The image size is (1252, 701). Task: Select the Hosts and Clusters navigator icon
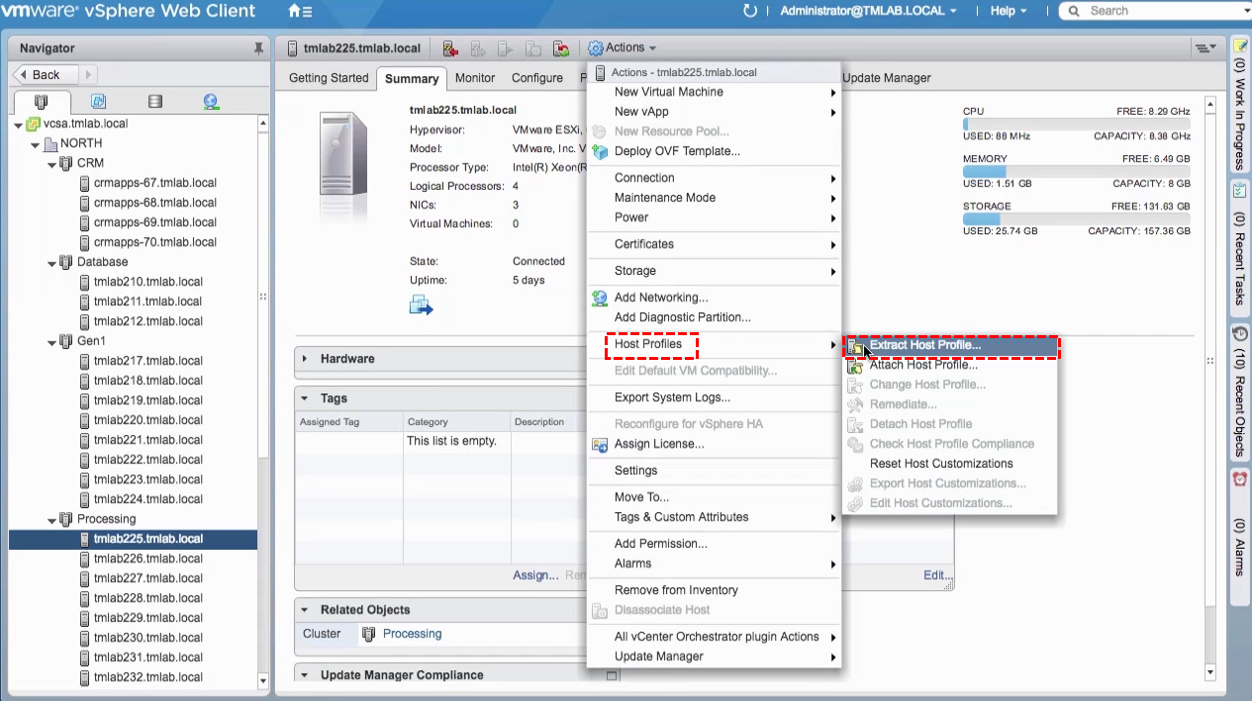tap(42, 101)
